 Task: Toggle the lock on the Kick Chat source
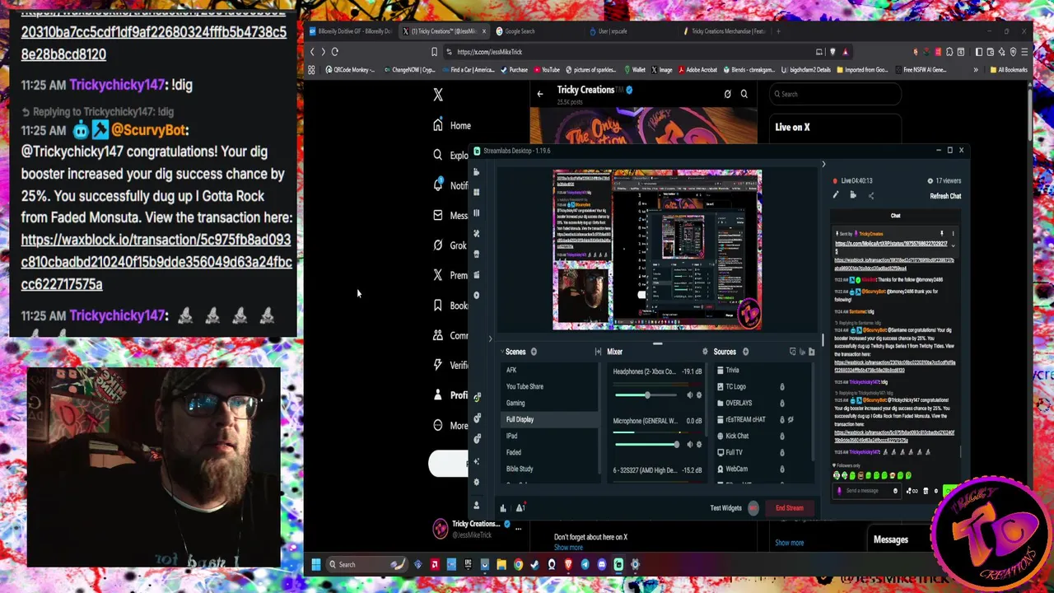[782, 436]
